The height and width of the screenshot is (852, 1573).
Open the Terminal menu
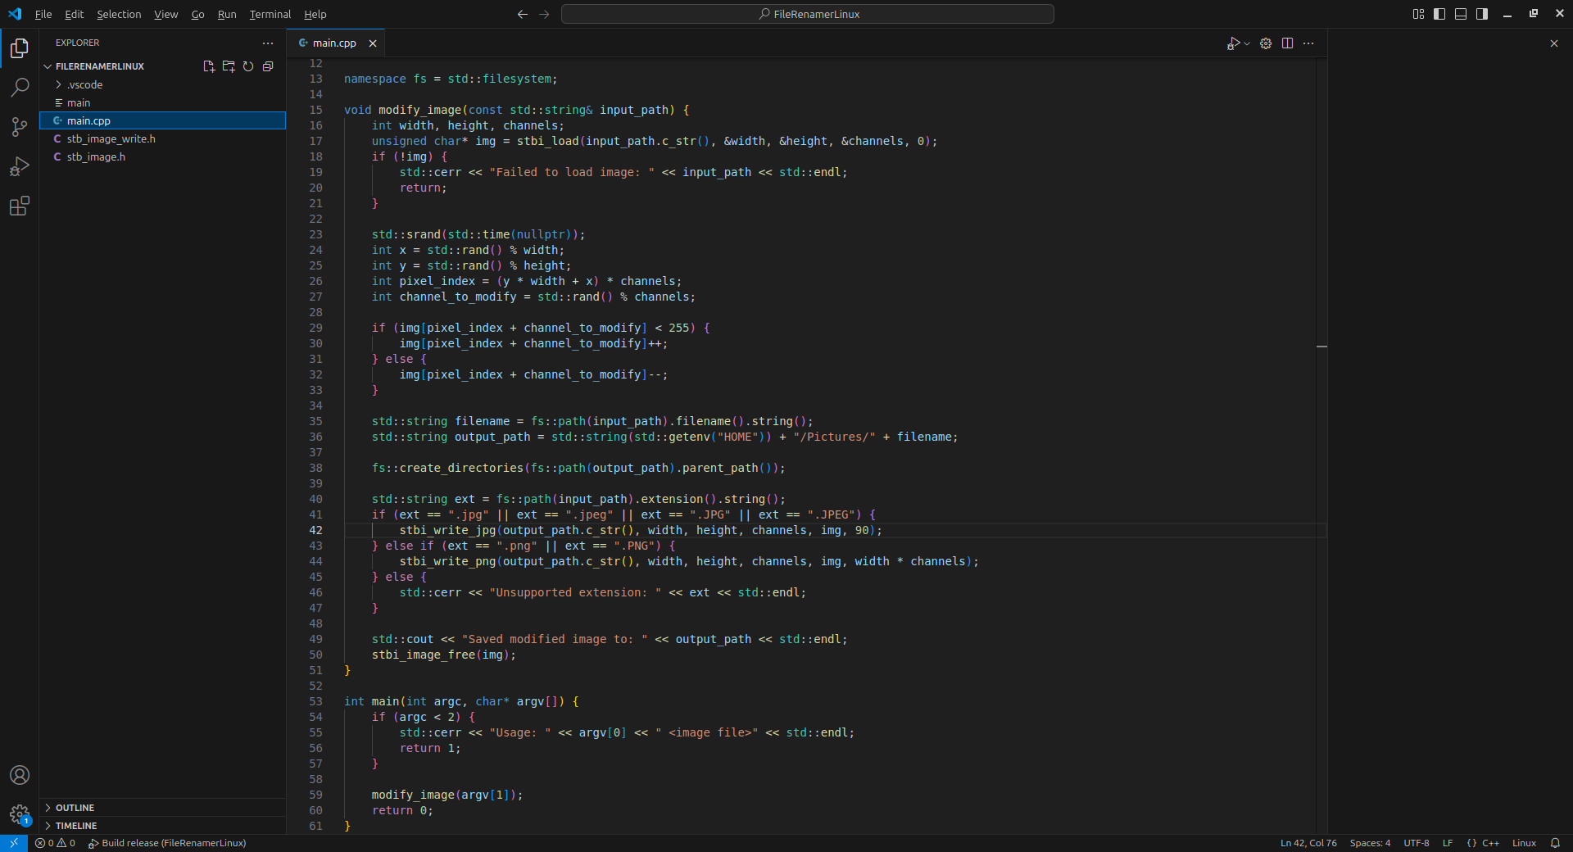pyautogui.click(x=270, y=14)
